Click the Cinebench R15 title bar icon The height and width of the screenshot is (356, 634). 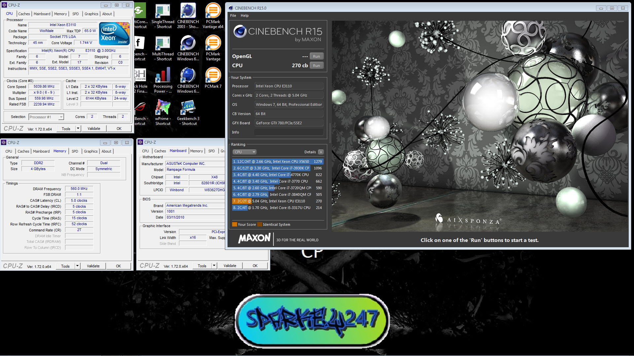pyautogui.click(x=231, y=8)
